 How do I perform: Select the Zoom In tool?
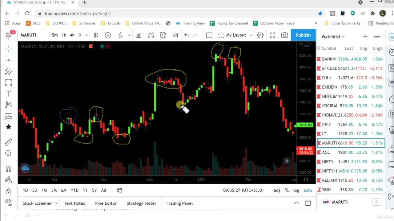click(9, 153)
